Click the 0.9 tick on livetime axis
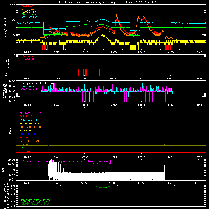 13,189
